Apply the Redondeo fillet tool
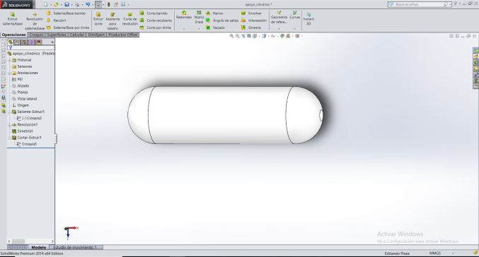The width and height of the screenshot is (479, 257). pyautogui.click(x=184, y=15)
